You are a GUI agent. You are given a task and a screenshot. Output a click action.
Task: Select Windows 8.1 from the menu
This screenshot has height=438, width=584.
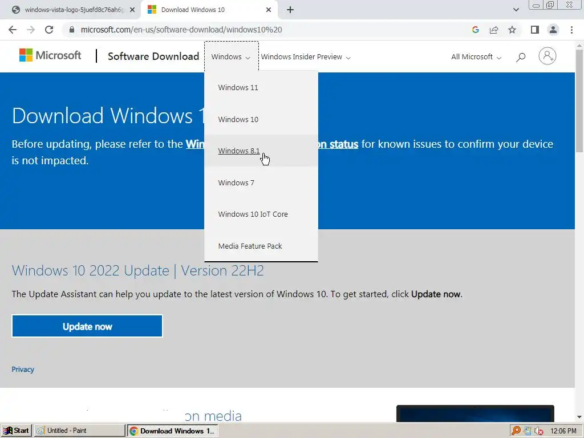[x=261, y=151]
